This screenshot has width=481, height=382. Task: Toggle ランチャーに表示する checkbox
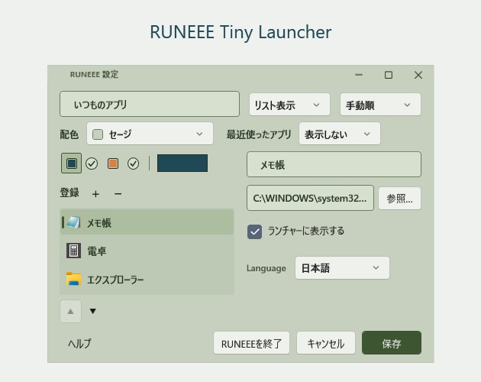[x=254, y=231]
